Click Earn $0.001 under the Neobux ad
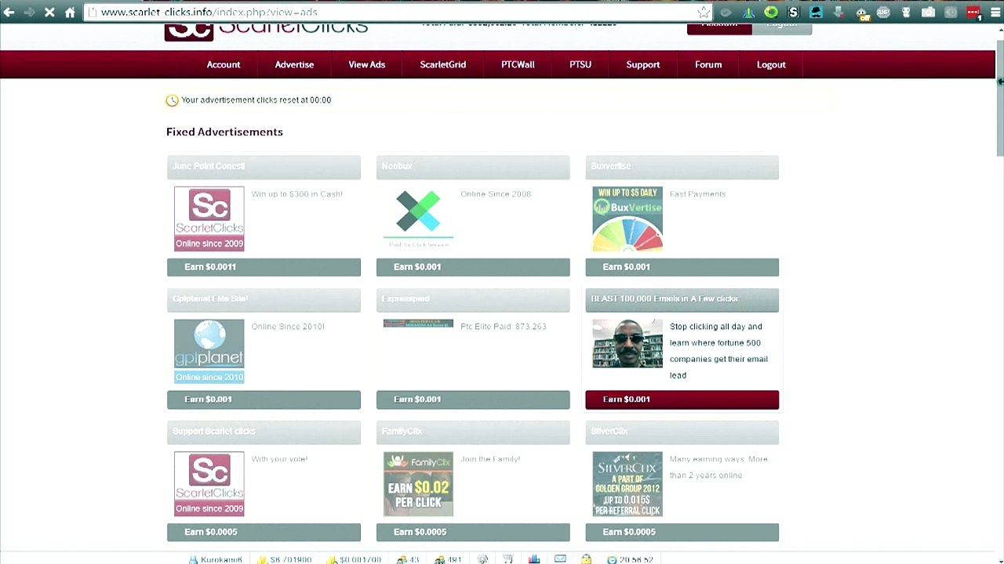This screenshot has height=564, width=1004. (473, 267)
